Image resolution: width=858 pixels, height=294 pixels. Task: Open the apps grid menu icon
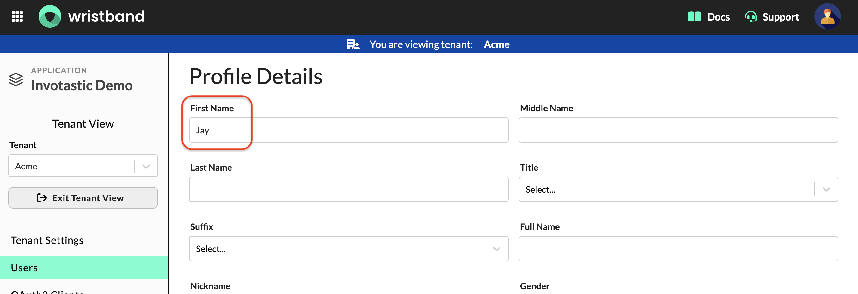(x=17, y=16)
